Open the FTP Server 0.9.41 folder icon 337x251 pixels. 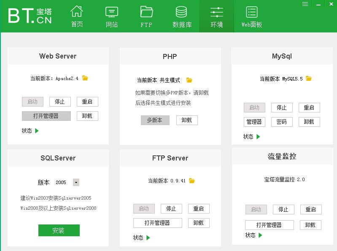[192, 181]
